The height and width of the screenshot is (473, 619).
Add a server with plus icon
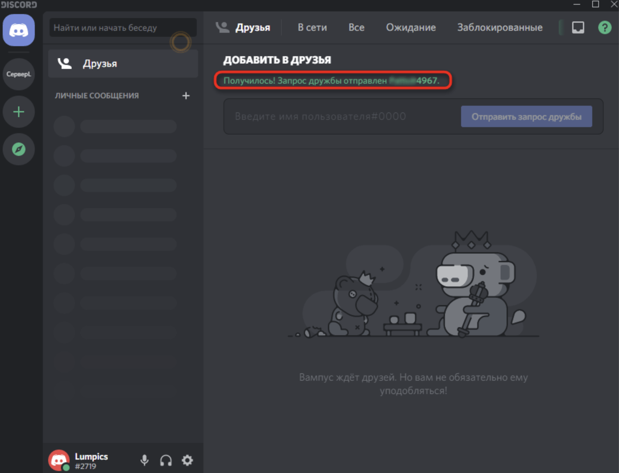click(19, 112)
